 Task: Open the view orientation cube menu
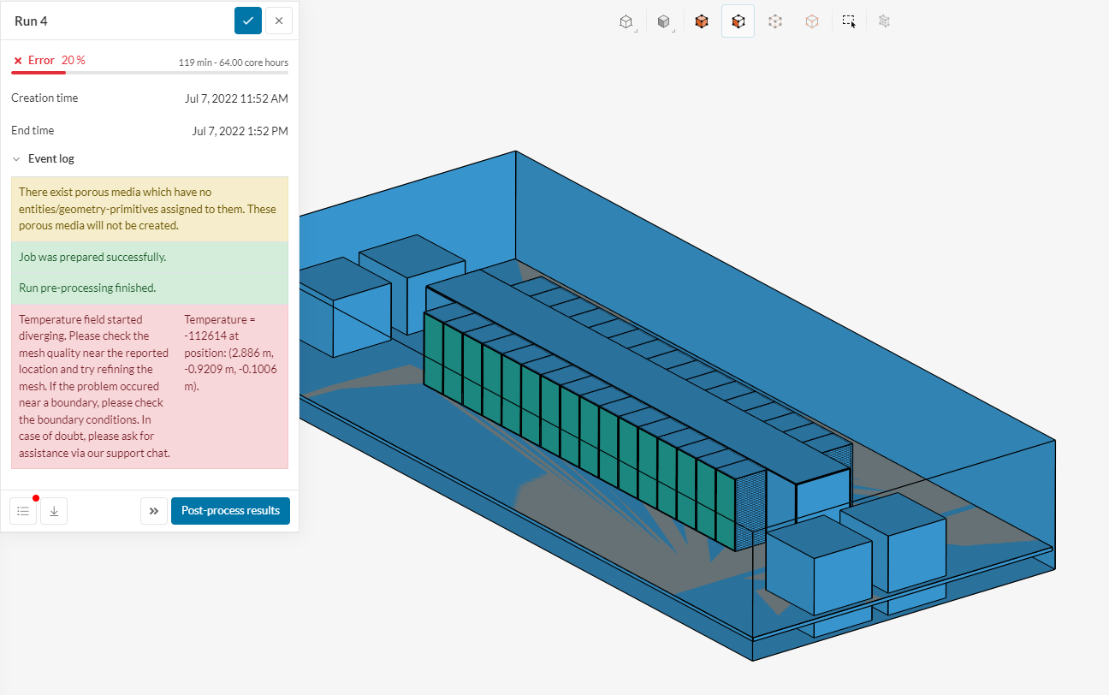click(x=626, y=21)
